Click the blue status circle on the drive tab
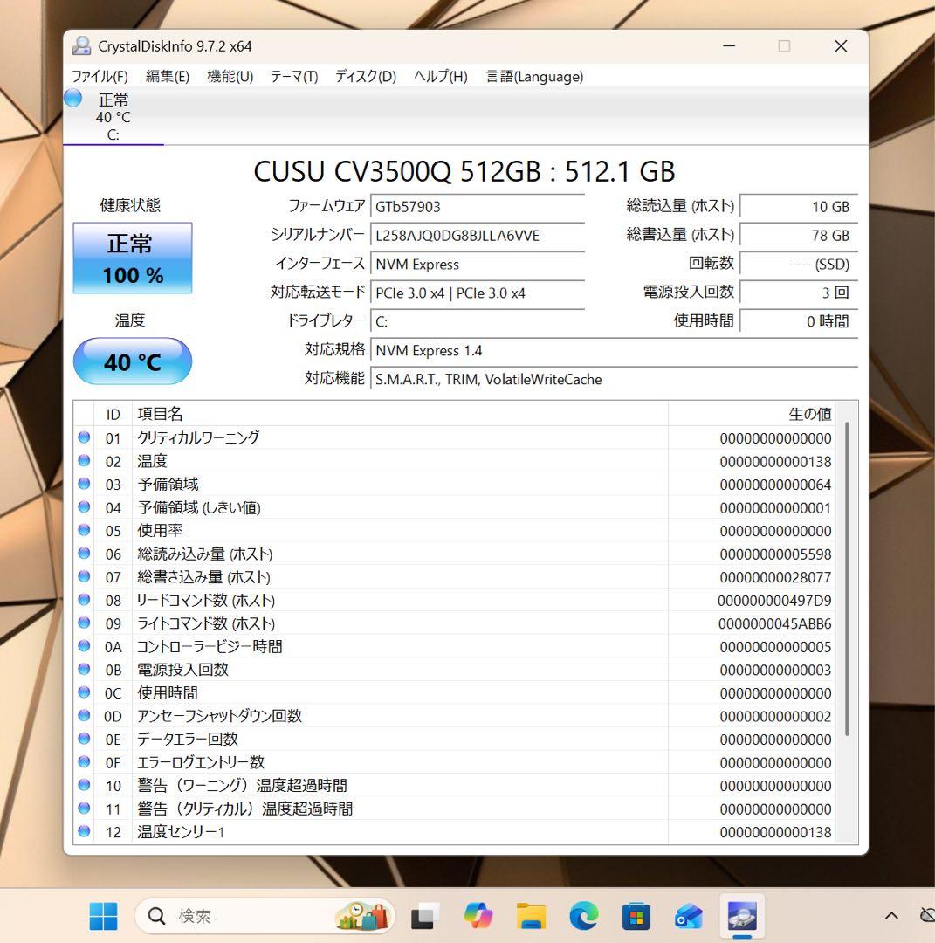935x943 pixels. click(74, 99)
